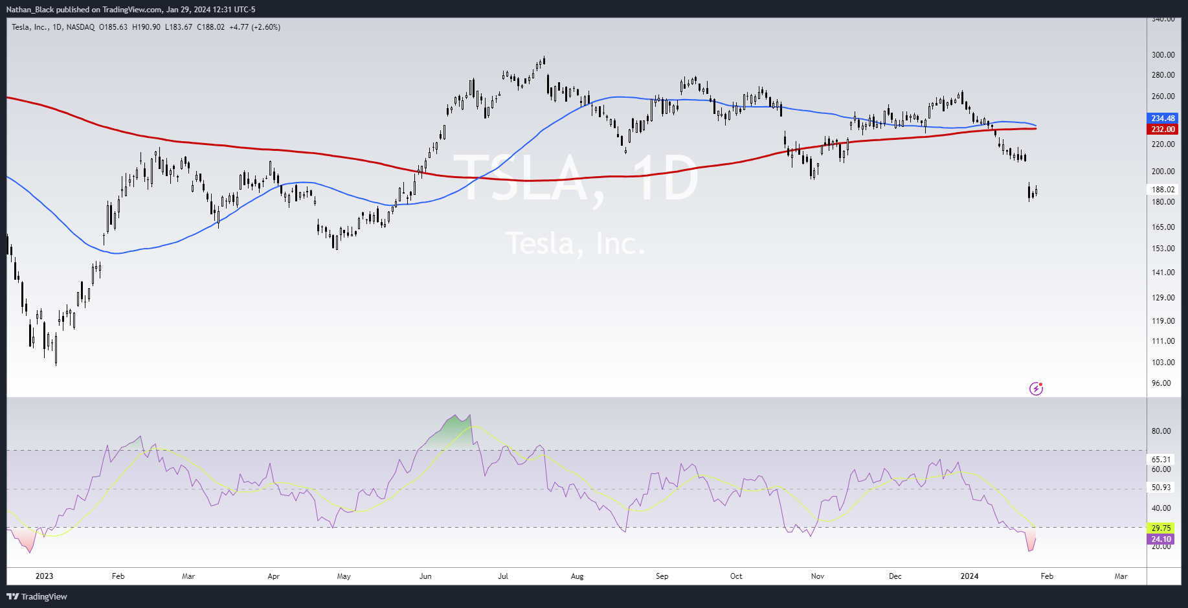Open the TradingView logo at bottom left
Image resolution: width=1188 pixels, height=608 pixels.
coord(37,596)
